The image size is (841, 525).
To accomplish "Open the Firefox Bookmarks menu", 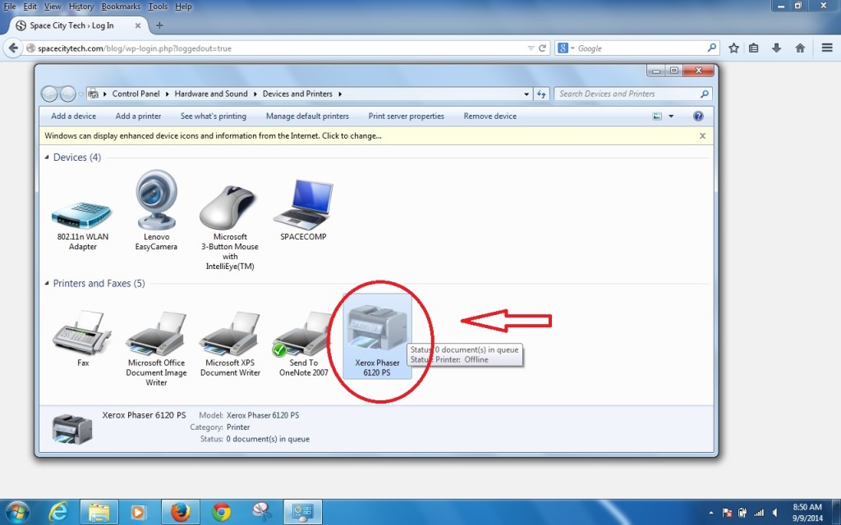I will tap(121, 7).
